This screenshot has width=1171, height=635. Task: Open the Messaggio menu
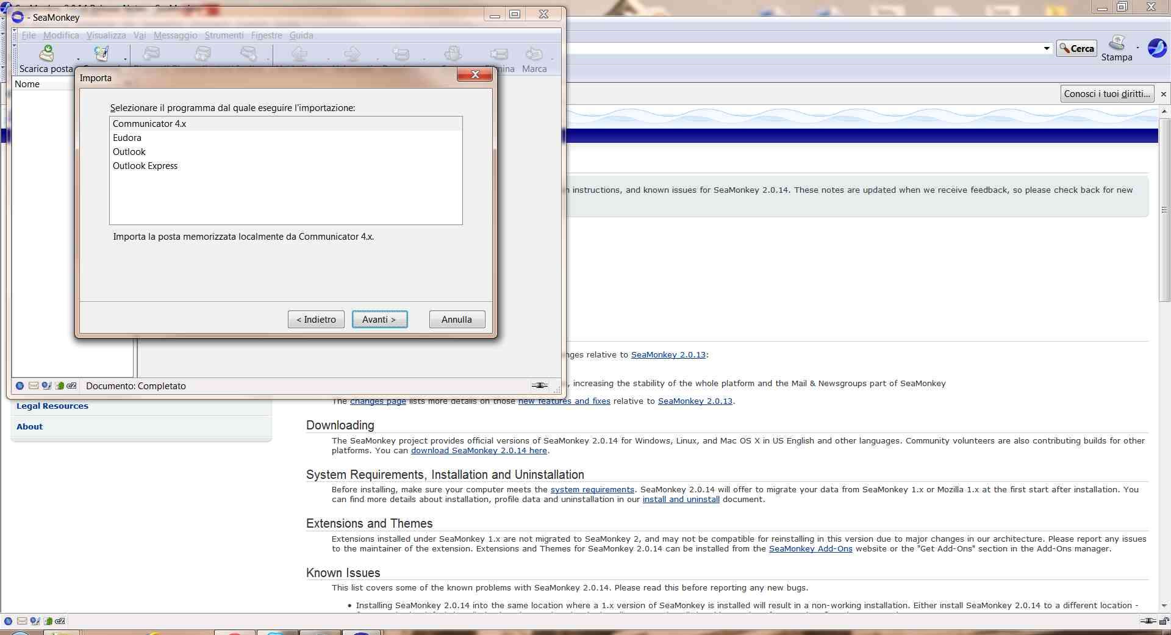pos(176,35)
